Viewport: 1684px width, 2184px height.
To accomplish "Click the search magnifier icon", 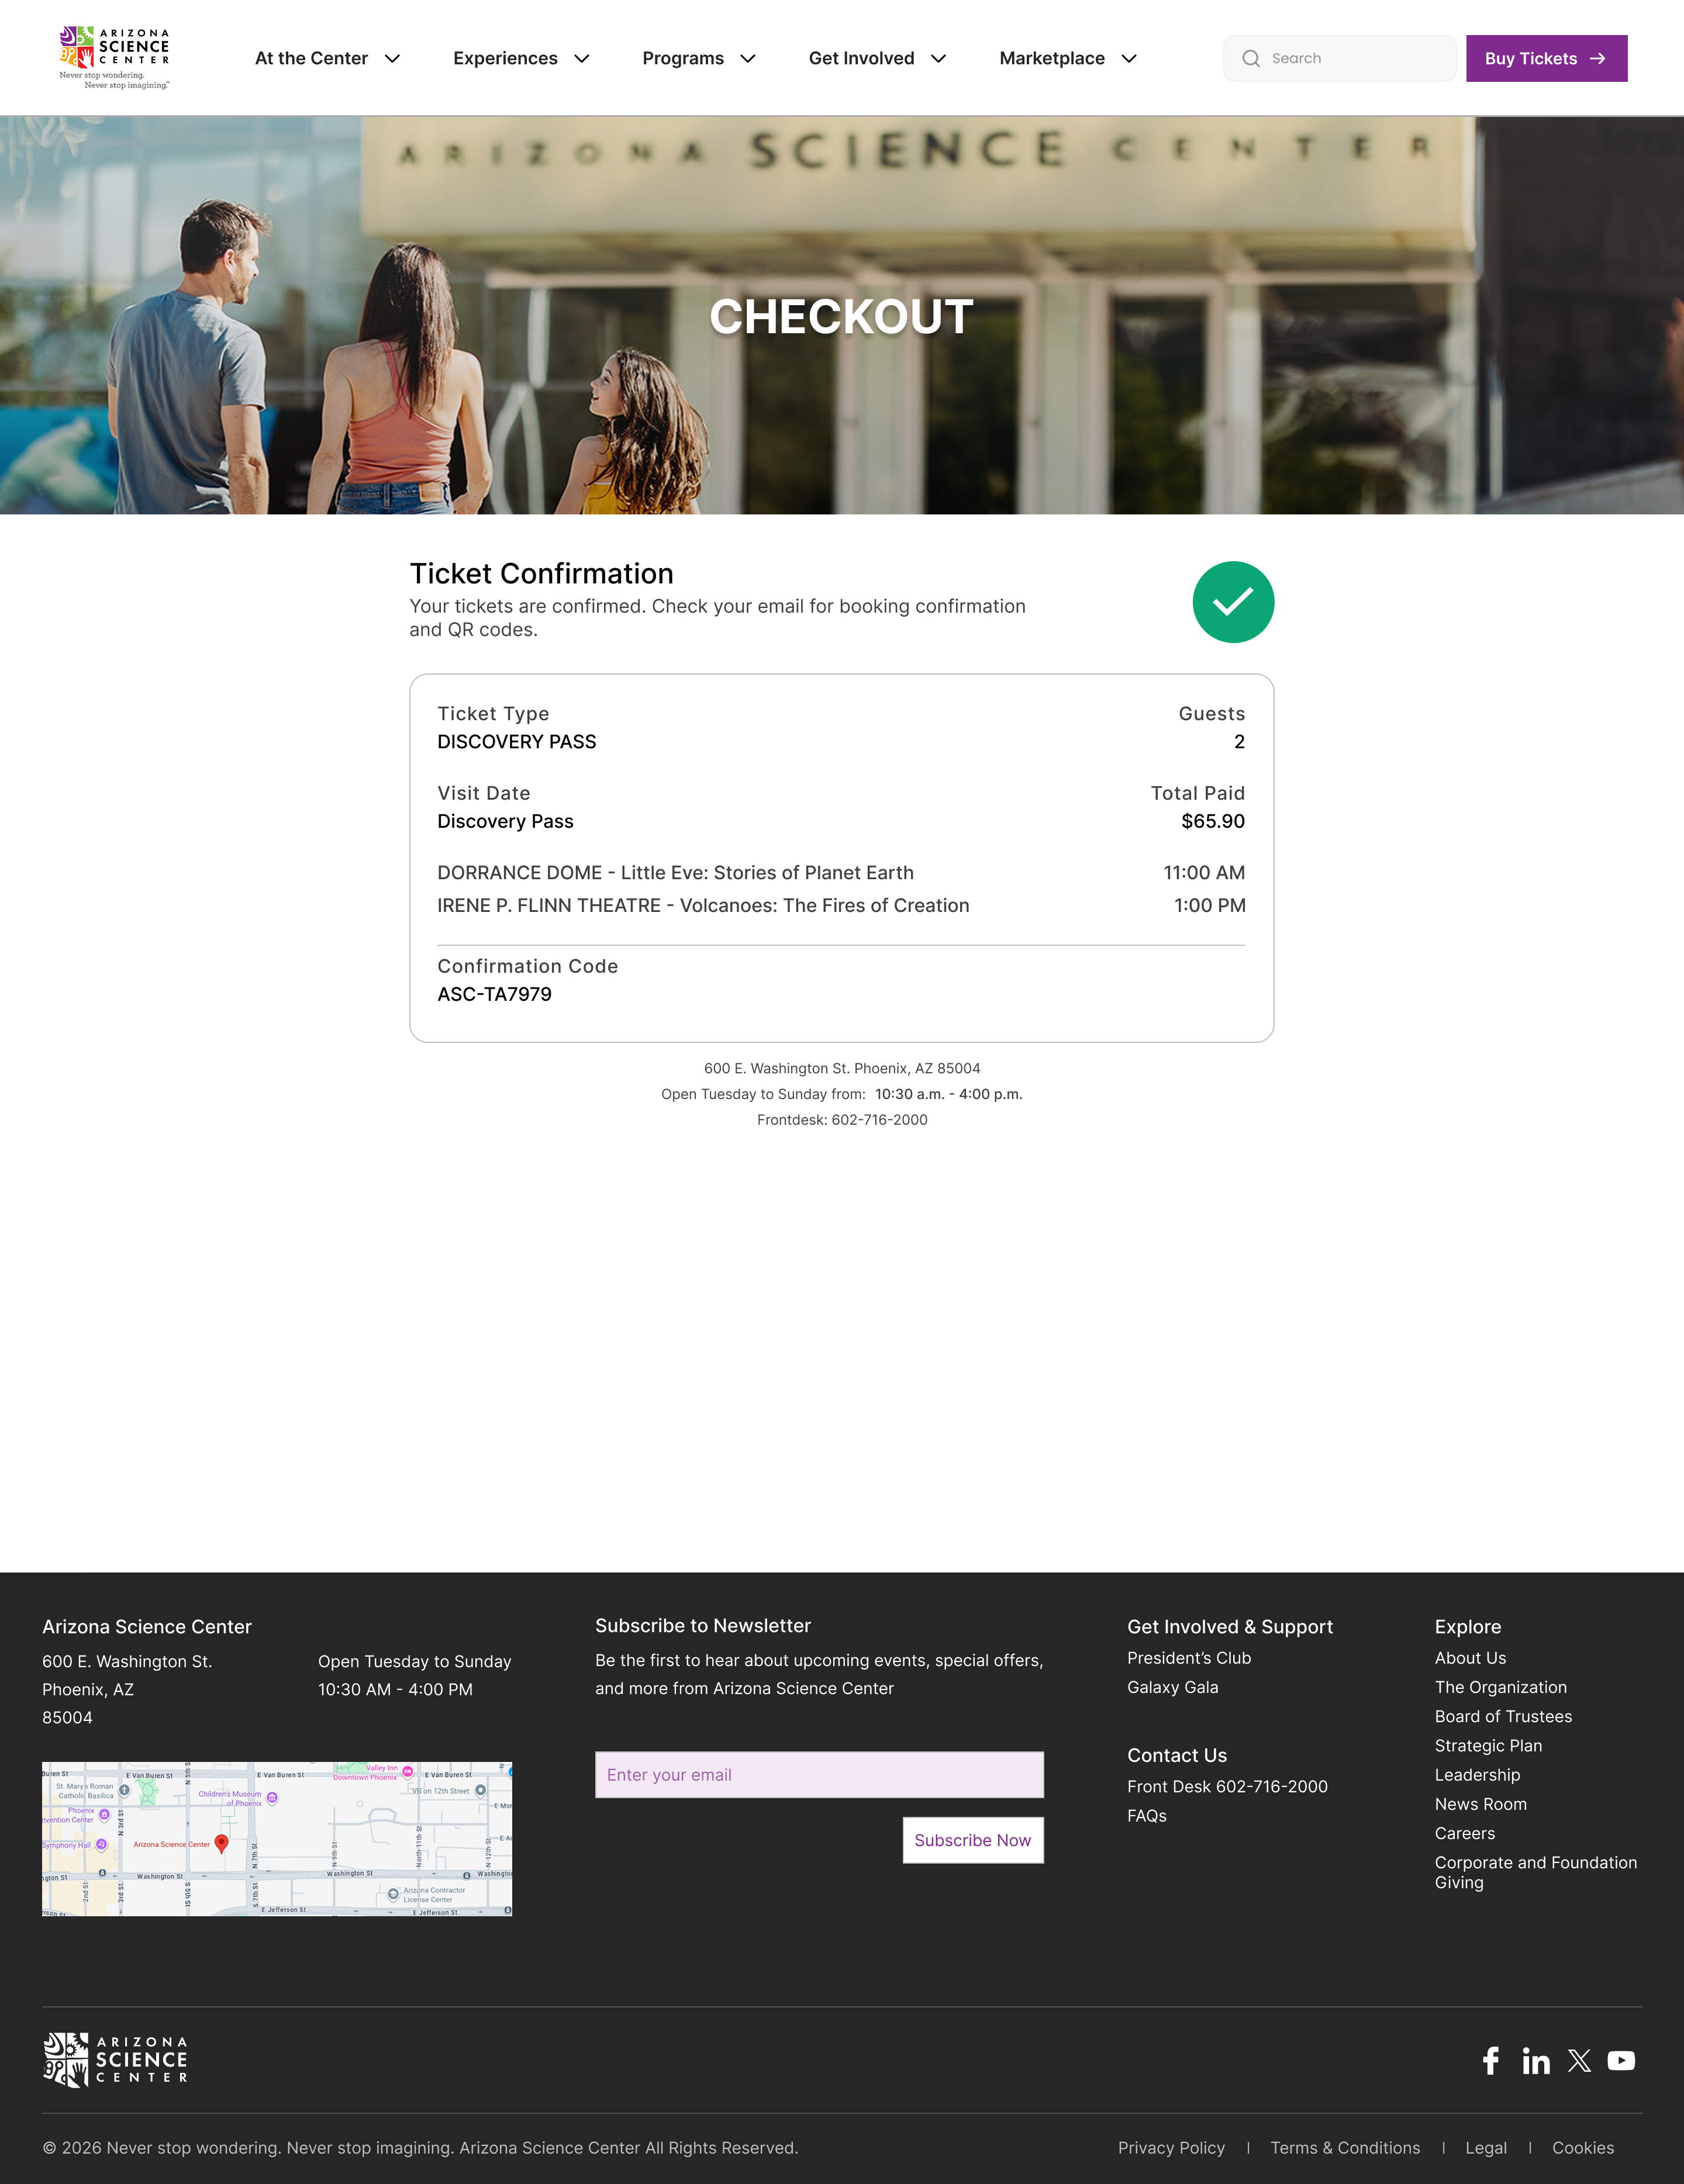I will point(1251,58).
